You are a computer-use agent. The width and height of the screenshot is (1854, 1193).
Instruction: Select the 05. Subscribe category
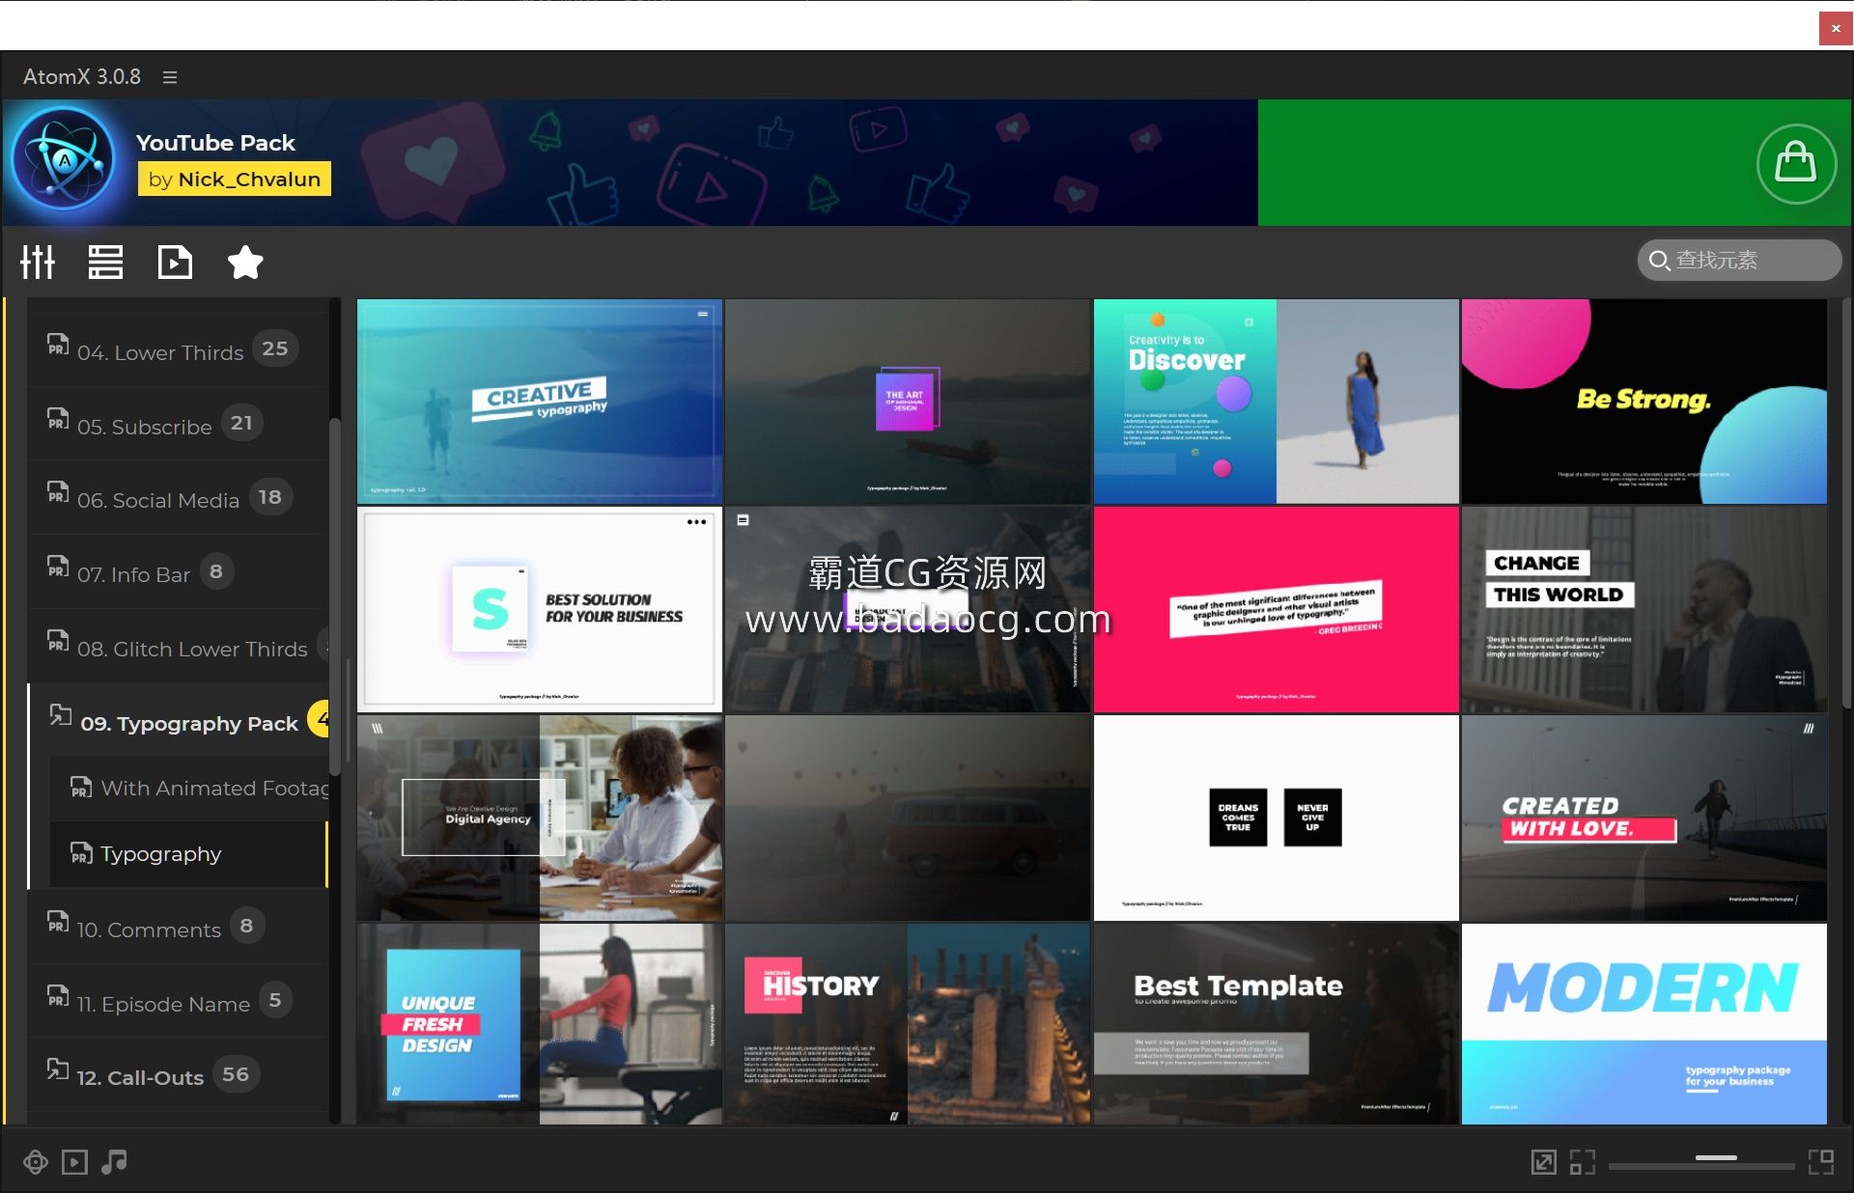[x=178, y=425]
